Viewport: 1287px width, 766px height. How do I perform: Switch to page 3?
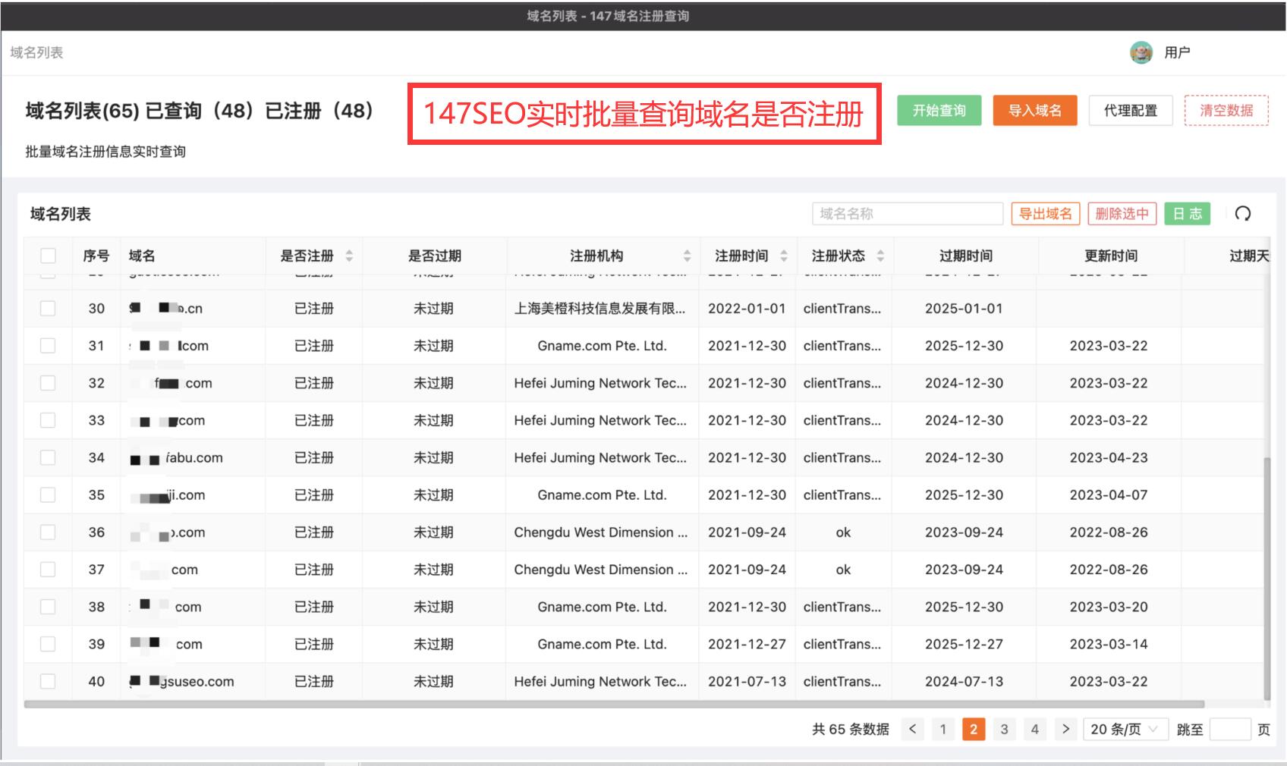pos(1004,729)
